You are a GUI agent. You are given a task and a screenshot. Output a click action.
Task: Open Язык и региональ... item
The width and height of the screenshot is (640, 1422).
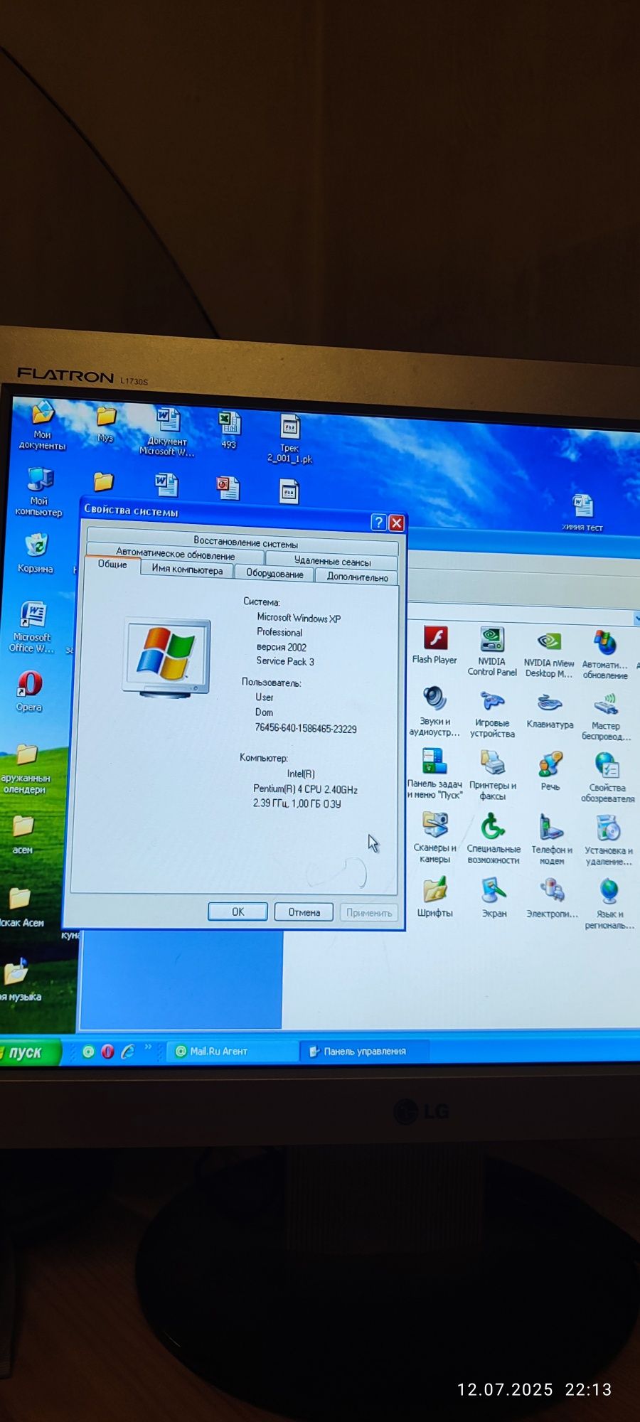tap(609, 905)
